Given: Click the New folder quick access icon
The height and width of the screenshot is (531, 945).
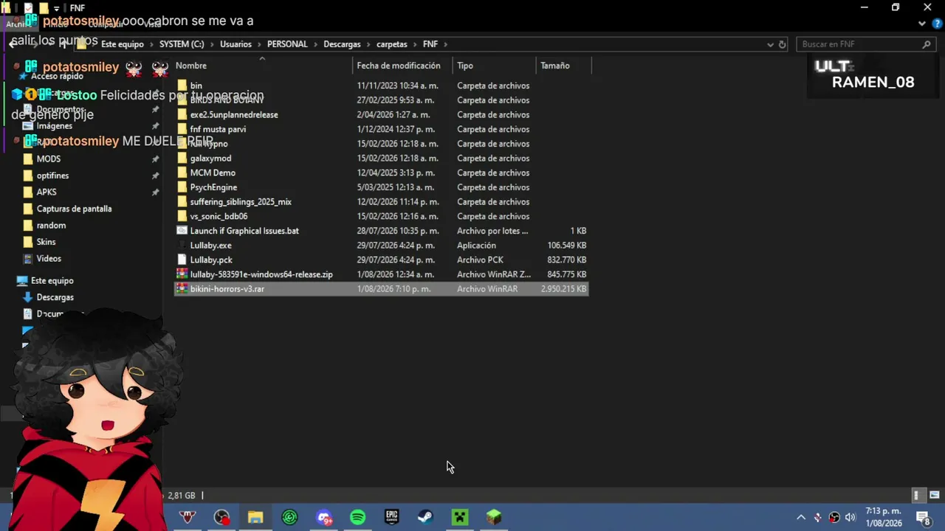Looking at the screenshot, I should coord(44,8).
